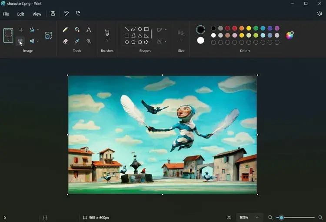The image size is (326, 222).
Task: Redo the last undone action
Action: [x=78, y=13]
